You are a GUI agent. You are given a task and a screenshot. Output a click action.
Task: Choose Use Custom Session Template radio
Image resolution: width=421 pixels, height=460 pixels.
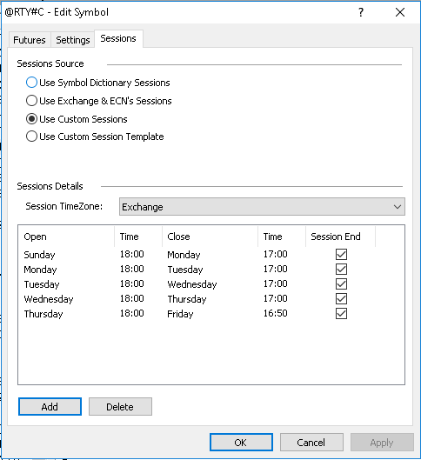31,137
